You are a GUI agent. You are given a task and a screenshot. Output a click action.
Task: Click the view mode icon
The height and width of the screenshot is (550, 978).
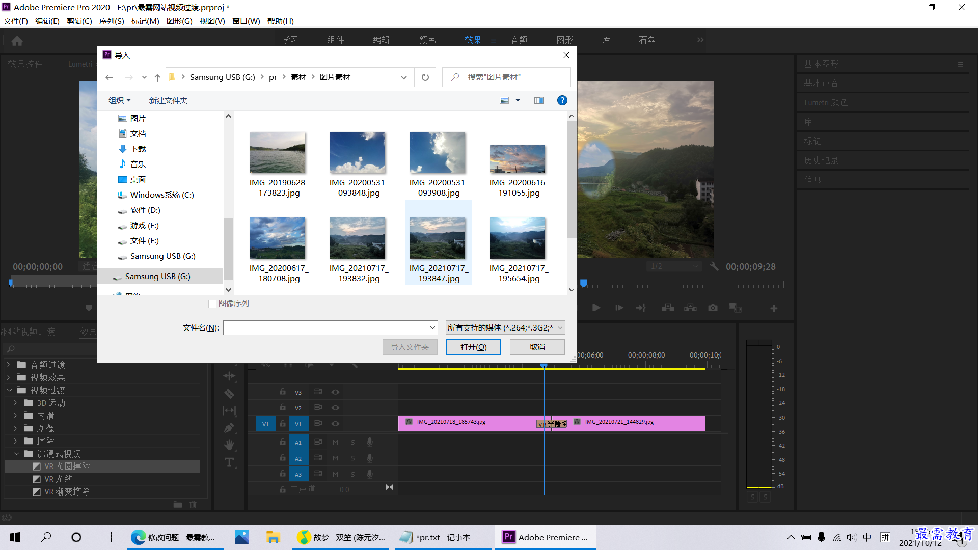504,100
